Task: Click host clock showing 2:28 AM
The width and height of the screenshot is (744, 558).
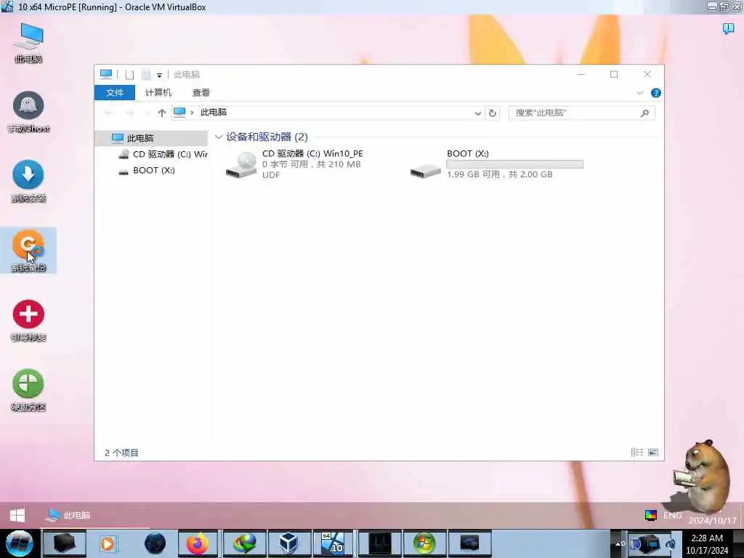Action: pyautogui.click(x=707, y=538)
